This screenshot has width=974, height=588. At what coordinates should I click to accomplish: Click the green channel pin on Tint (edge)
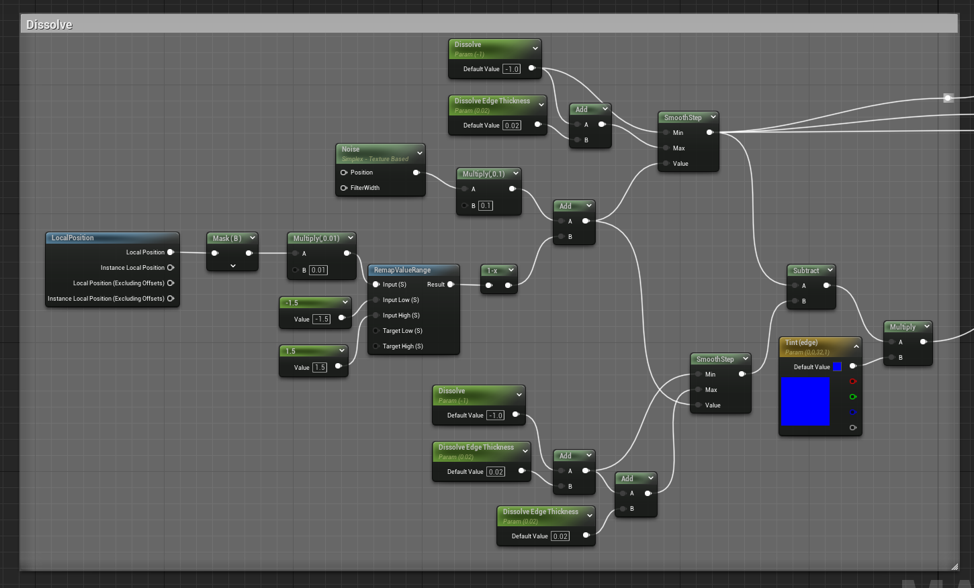[x=852, y=397]
